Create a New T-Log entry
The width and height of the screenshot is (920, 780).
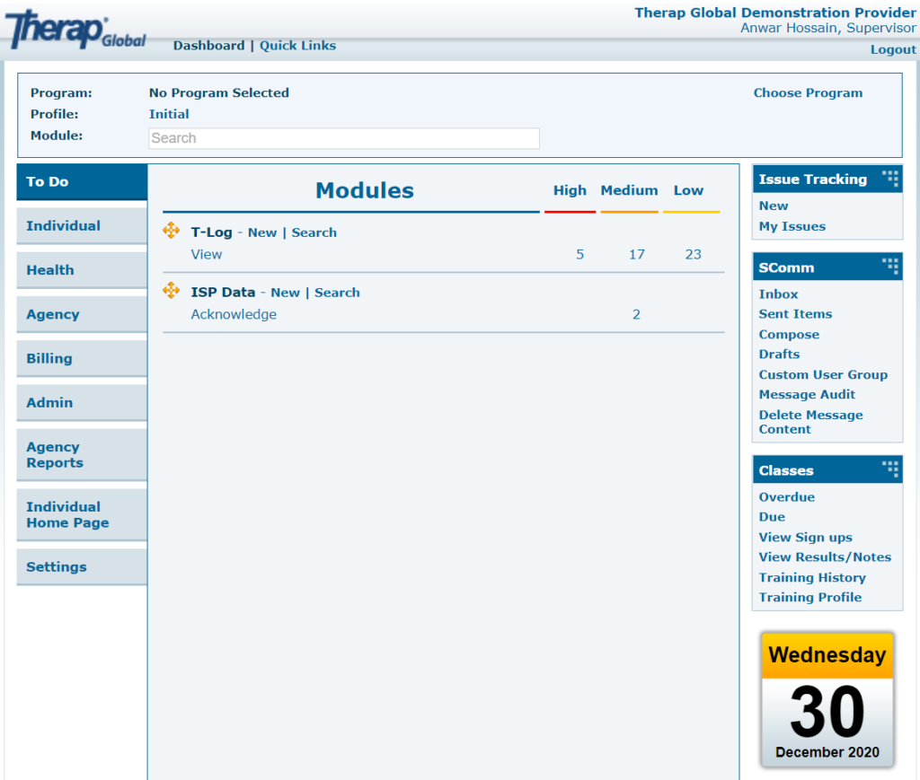262,232
